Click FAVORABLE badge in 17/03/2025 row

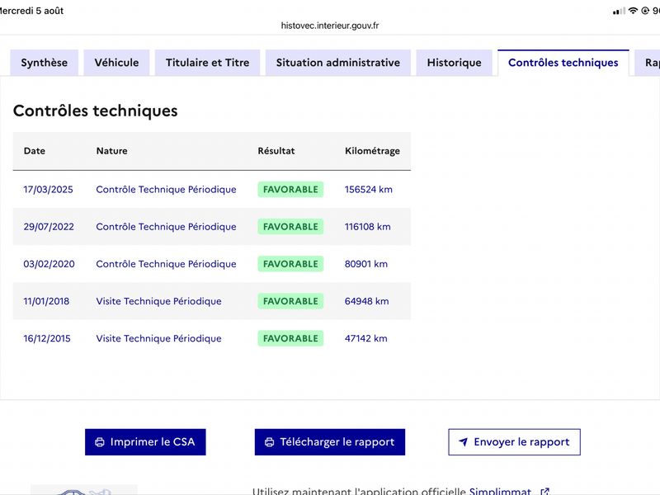[290, 190]
